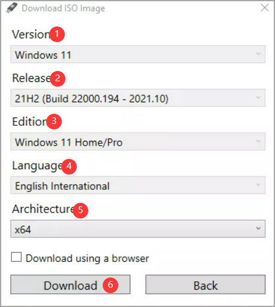Image resolution: width=275 pixels, height=307 pixels.
Task: Click the Language label text
Action: [37, 166]
